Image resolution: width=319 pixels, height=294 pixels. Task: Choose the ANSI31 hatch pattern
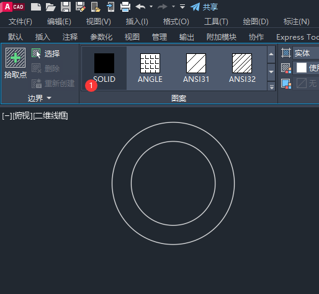196,68
